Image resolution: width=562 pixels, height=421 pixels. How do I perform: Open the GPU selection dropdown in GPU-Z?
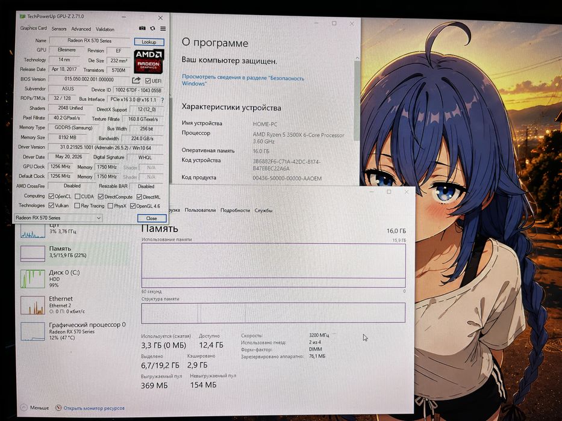(x=58, y=218)
